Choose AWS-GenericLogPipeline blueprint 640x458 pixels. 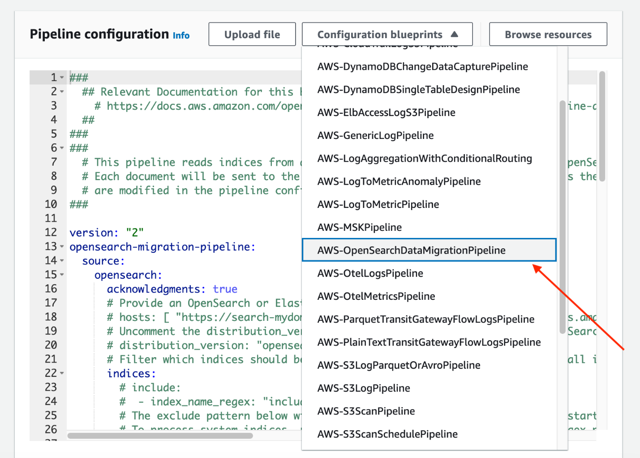coord(429,135)
